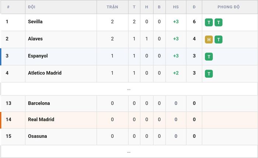Screen dimensions: 258x158
Task: Expand hidden rows below Osasuna
Action: click(129, 152)
